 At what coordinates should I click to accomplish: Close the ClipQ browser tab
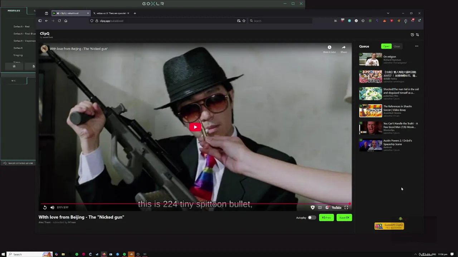coord(88,13)
